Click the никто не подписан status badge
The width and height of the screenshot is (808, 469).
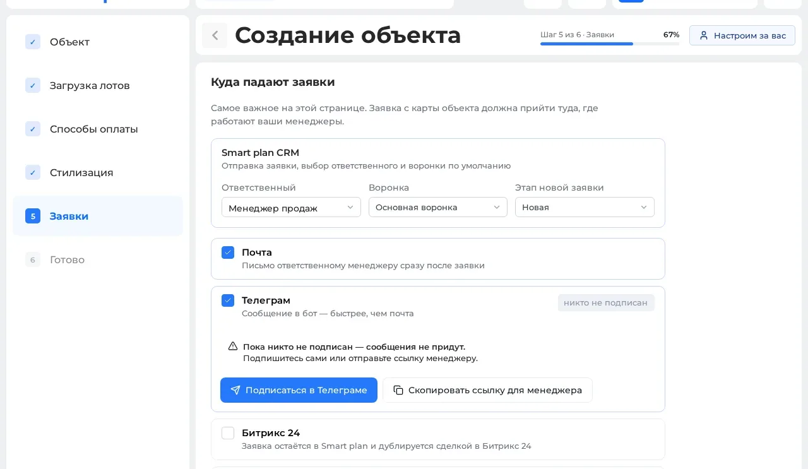pyautogui.click(x=606, y=303)
